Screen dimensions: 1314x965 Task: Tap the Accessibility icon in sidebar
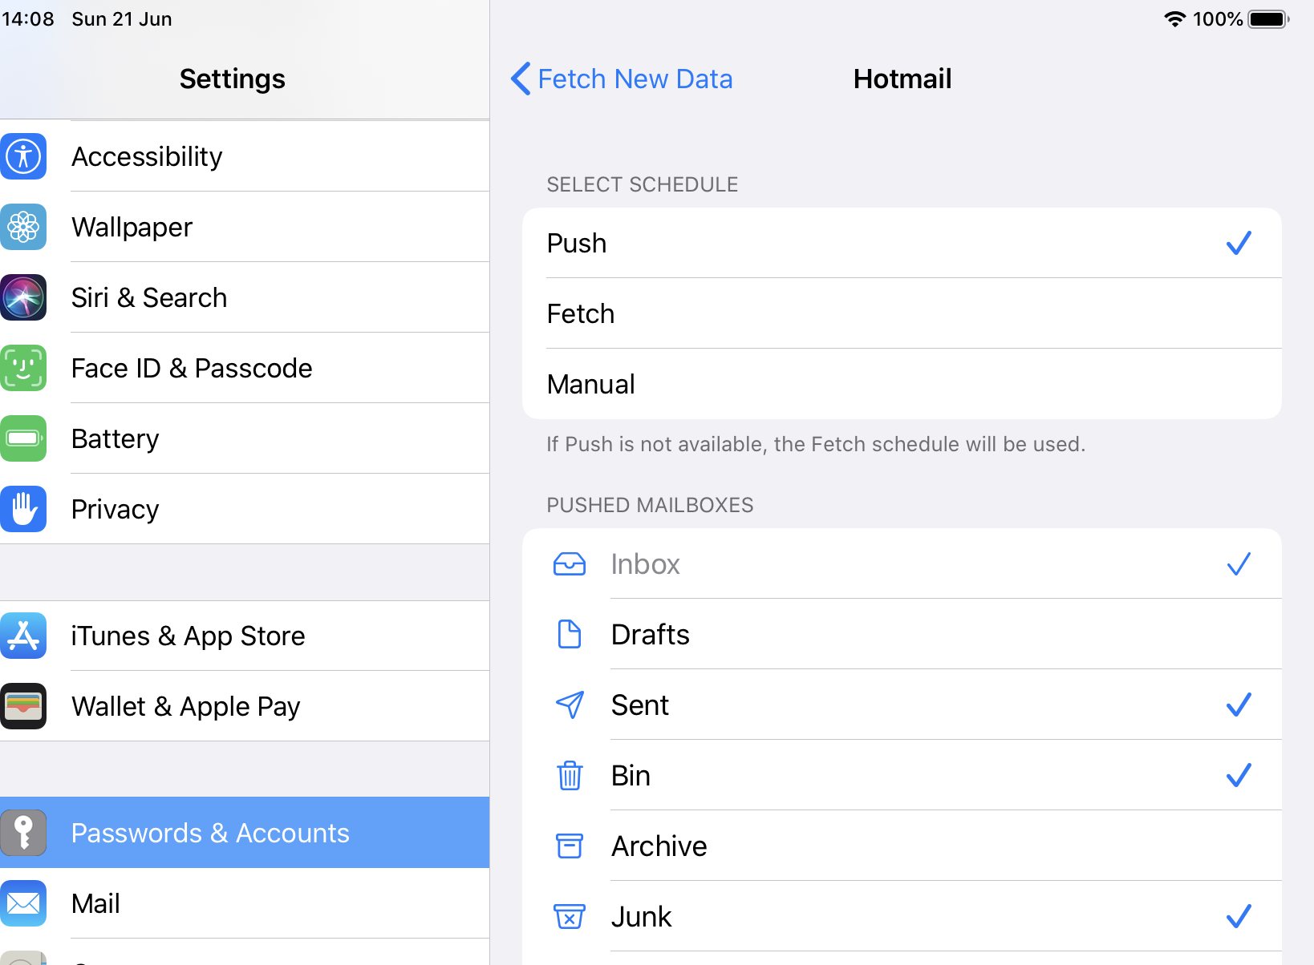click(23, 156)
